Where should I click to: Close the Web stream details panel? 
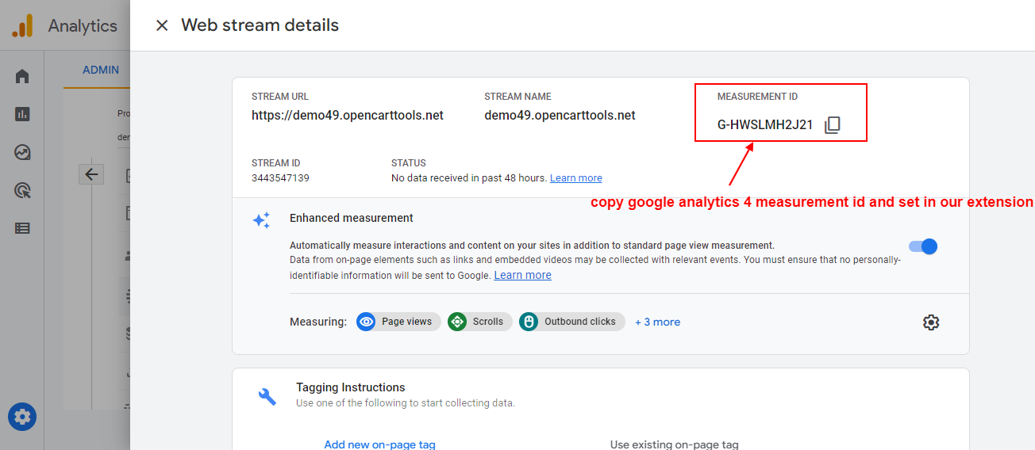tap(162, 25)
